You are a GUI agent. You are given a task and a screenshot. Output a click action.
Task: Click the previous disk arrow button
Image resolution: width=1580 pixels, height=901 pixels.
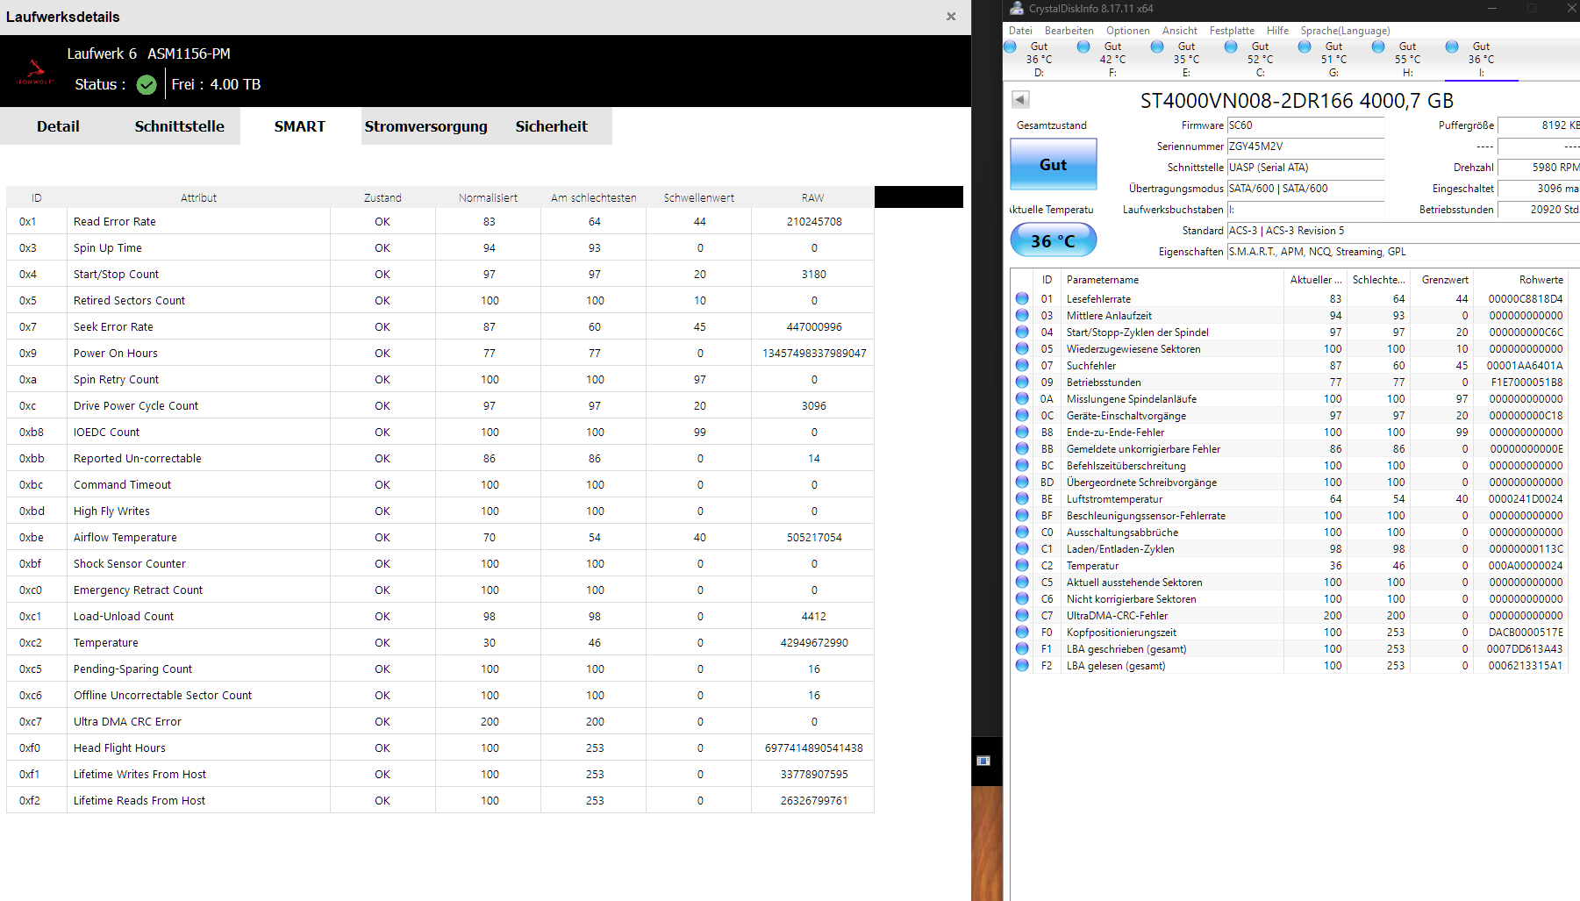click(1019, 99)
